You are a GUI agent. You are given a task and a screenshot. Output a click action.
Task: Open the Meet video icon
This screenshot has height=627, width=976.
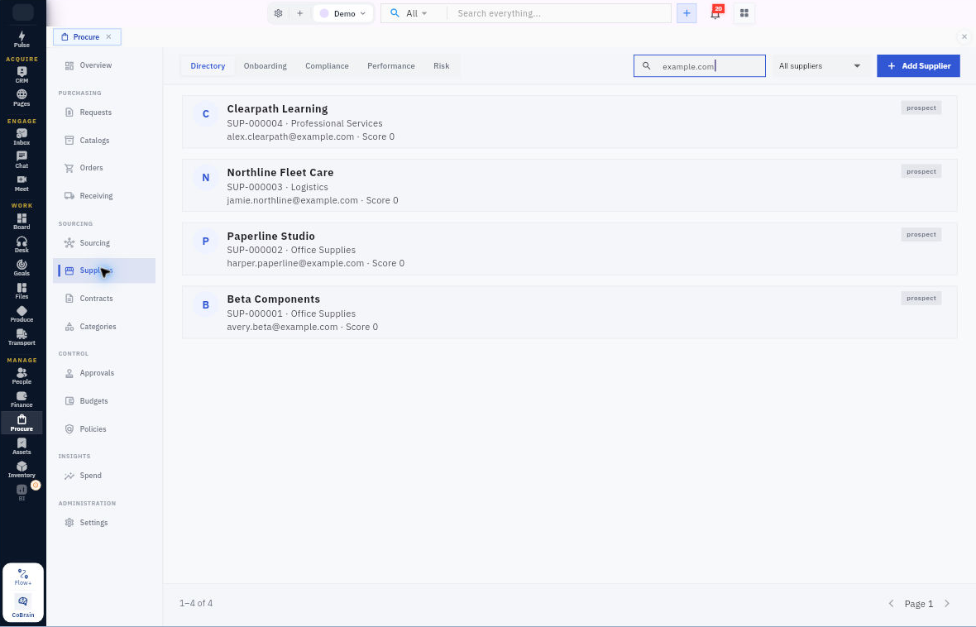click(22, 183)
